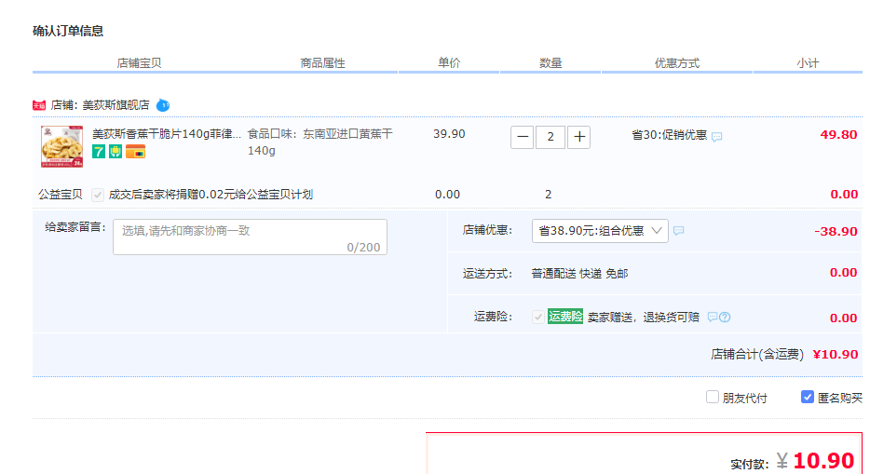Click the Tmall shop badge icon
The height and width of the screenshot is (474, 870).
coord(39,105)
